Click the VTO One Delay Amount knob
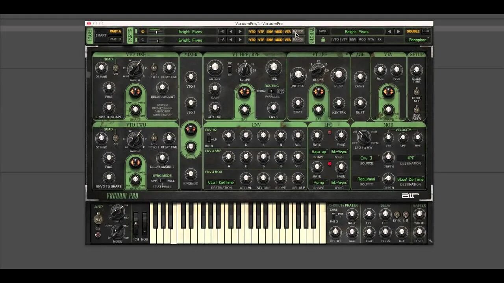 162,88
